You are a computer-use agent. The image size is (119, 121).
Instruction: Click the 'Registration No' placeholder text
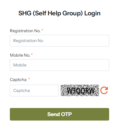point(28,41)
